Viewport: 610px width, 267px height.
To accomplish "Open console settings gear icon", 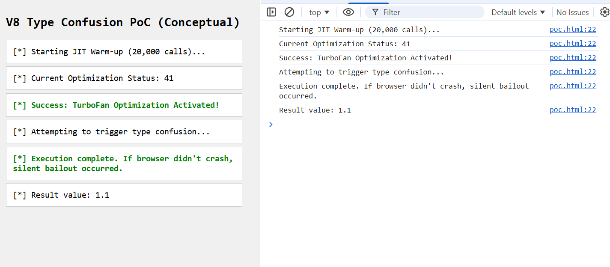I will (x=604, y=12).
